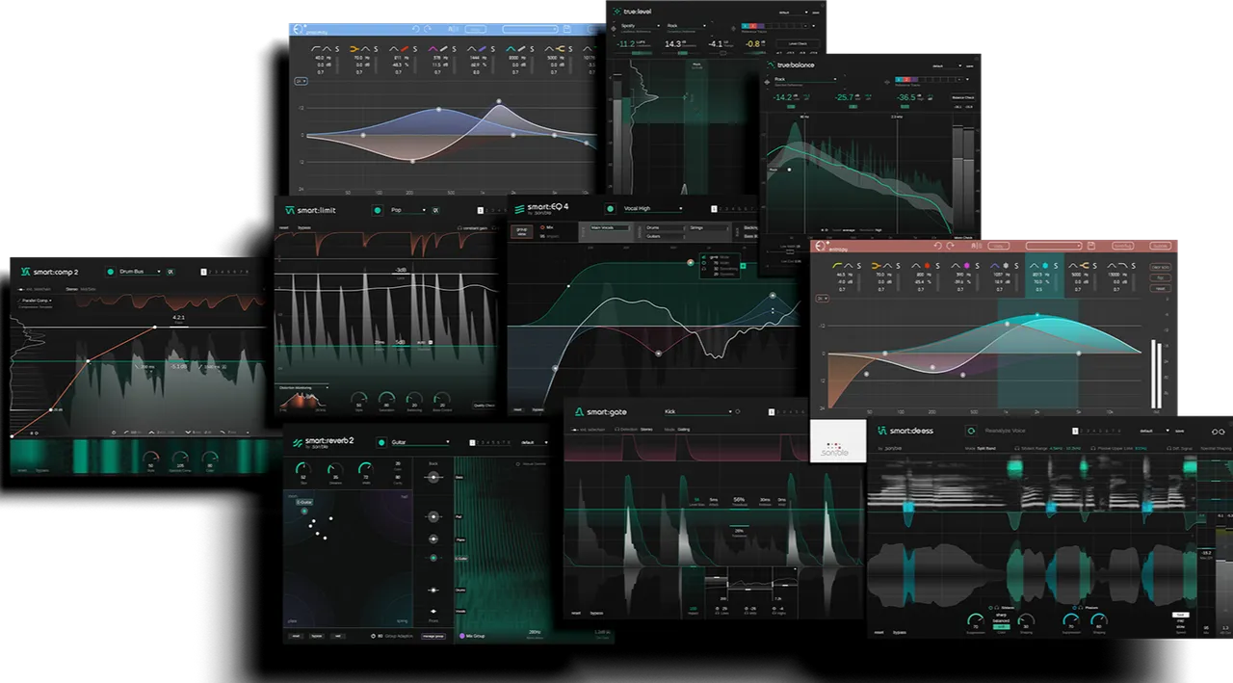Select state 1 in smart:comp 2

click(203, 272)
